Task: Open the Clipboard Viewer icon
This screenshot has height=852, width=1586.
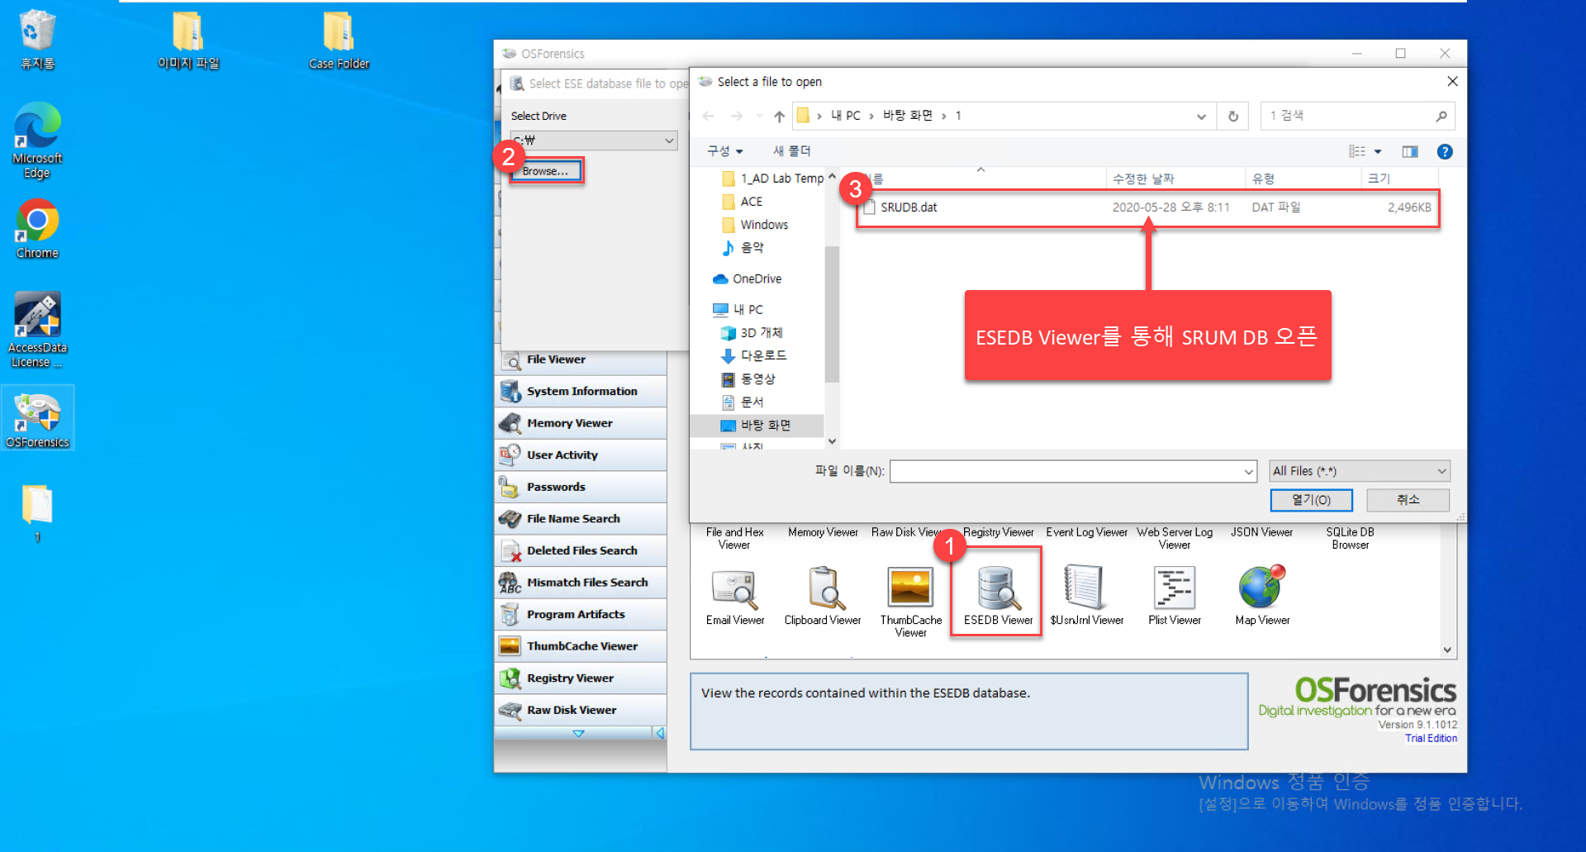Action: click(823, 588)
